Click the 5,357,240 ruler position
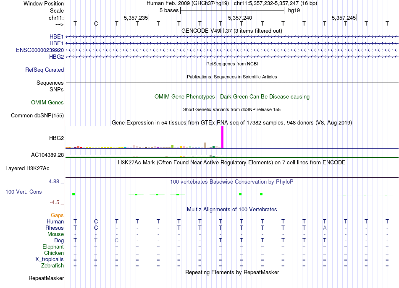 point(240,18)
